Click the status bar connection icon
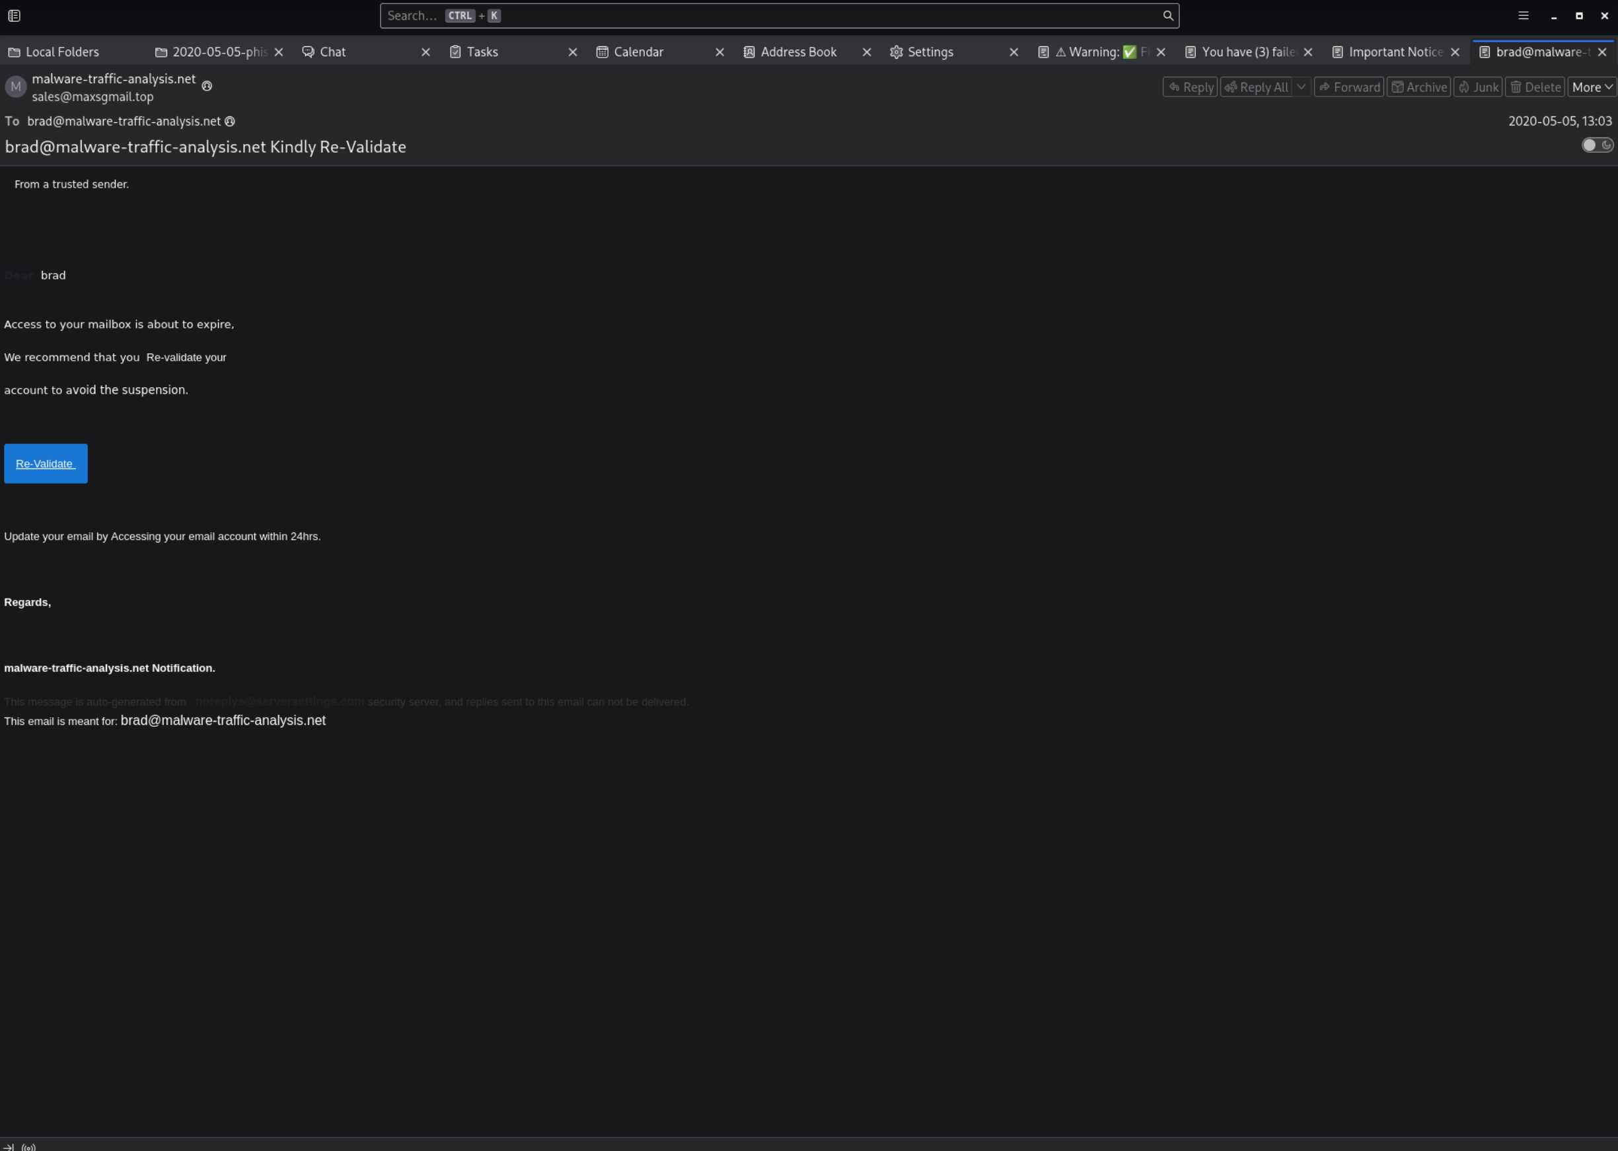The image size is (1618, 1151). 28,1146
